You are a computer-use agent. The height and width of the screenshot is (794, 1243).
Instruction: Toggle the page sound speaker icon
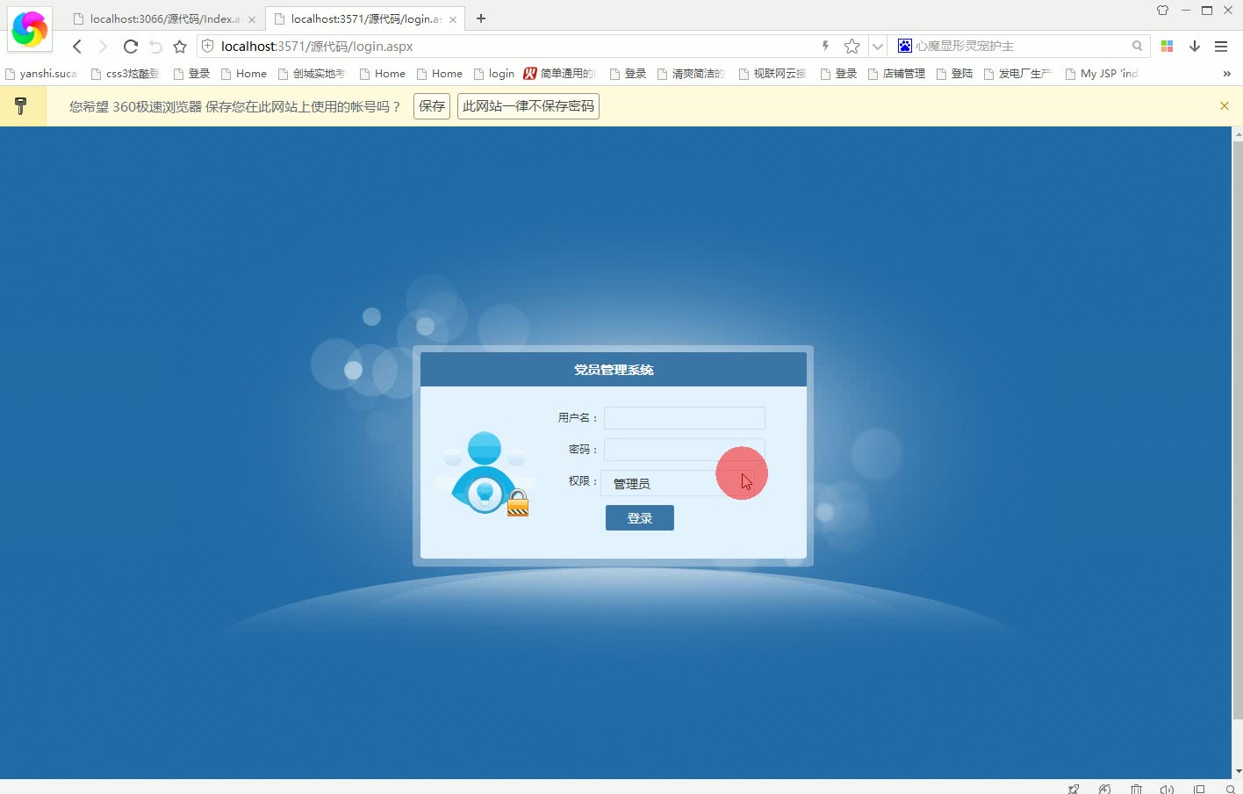(x=1167, y=789)
